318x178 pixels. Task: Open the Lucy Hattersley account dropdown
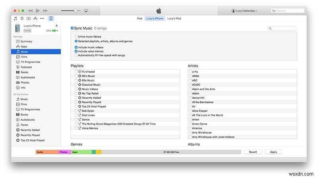(x=244, y=11)
